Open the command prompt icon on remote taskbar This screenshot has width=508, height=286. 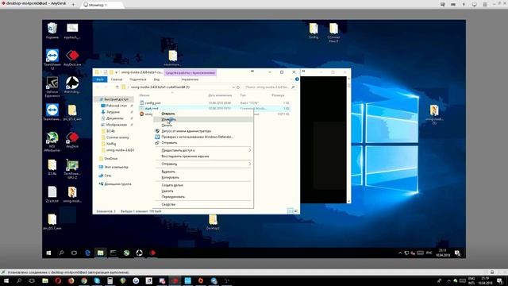(114, 253)
